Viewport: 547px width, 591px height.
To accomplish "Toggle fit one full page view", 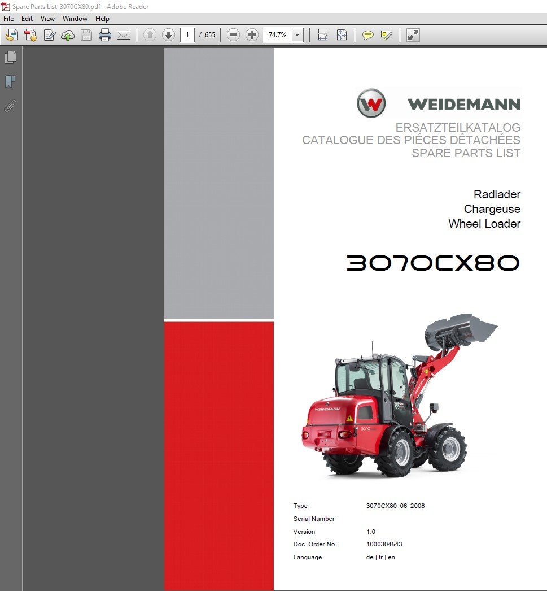I will 342,35.
